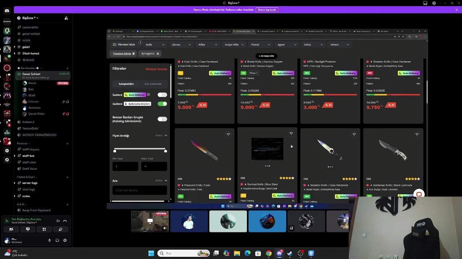Open the Sniper Rifle dropdown
The image size is (462, 259).
tap(234, 45)
